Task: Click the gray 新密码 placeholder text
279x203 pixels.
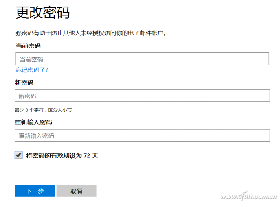Action: click(27, 96)
